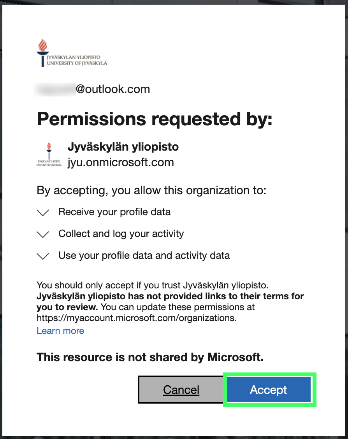Click the 'Receive your profile data' permission label
Image resolution: width=348 pixels, height=439 pixels.
click(114, 212)
